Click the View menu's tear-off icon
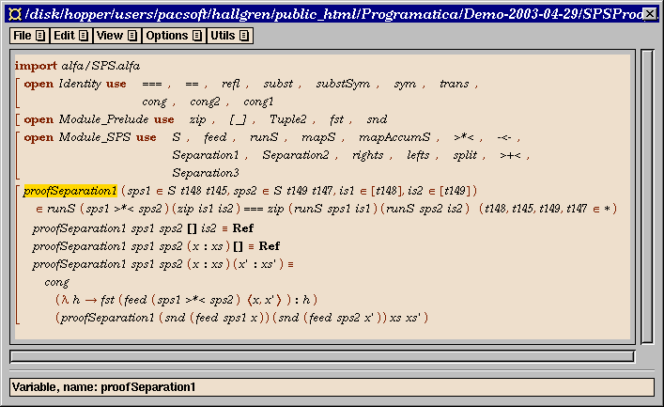Image resolution: width=664 pixels, height=407 pixels. [131, 36]
